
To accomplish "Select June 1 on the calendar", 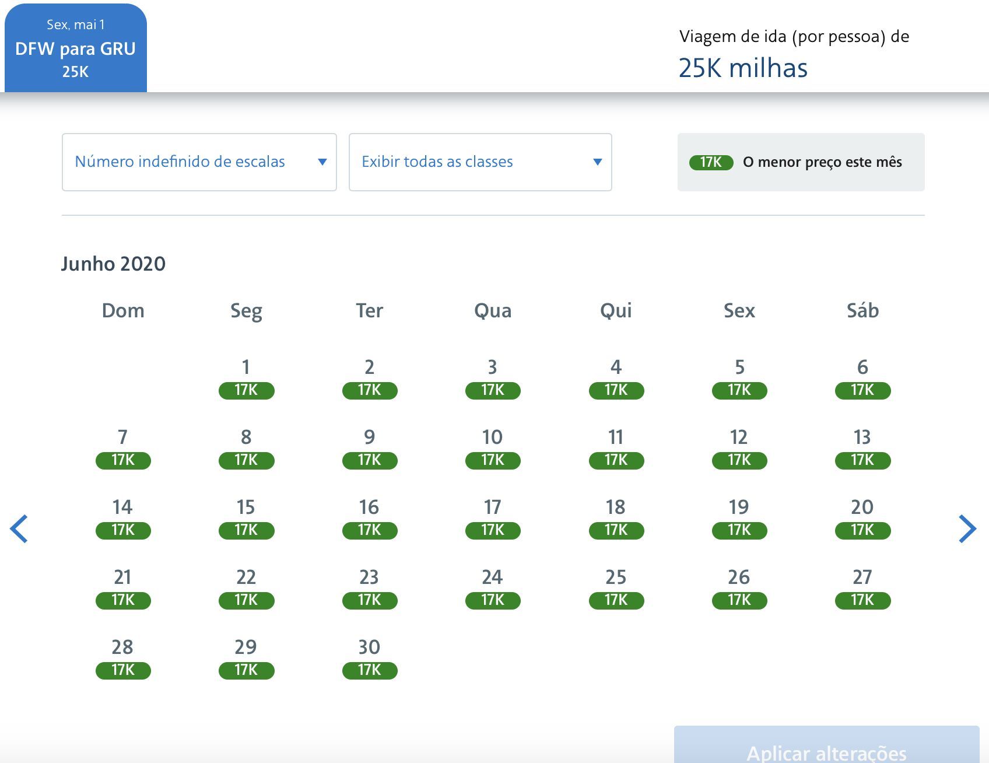I will point(246,378).
